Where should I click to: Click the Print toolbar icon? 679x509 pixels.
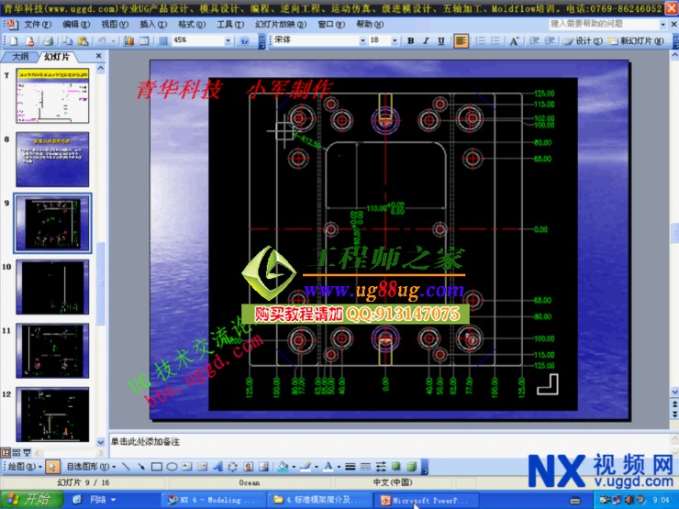pos(48,41)
